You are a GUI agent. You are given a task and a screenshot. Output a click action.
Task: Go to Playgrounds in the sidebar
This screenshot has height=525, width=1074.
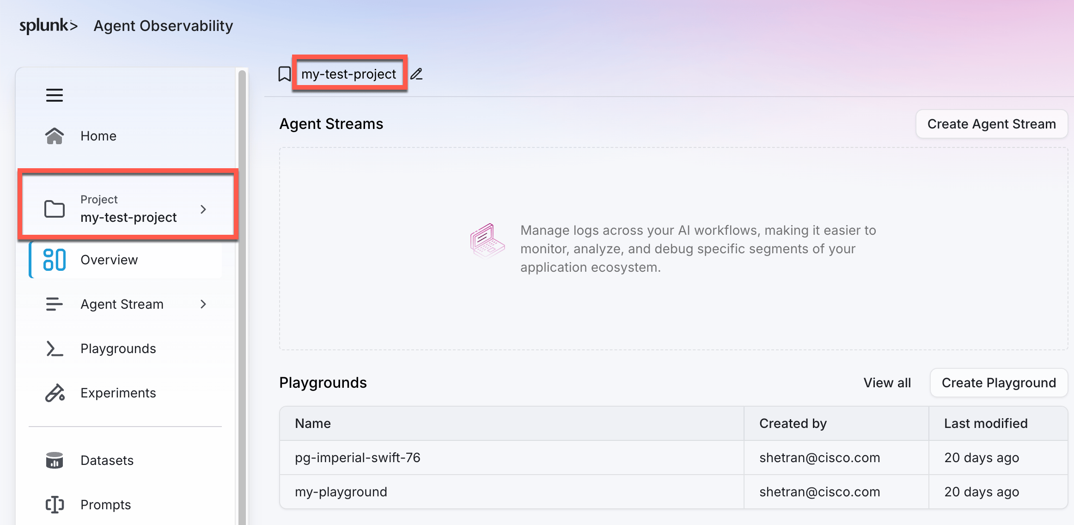[126, 348]
